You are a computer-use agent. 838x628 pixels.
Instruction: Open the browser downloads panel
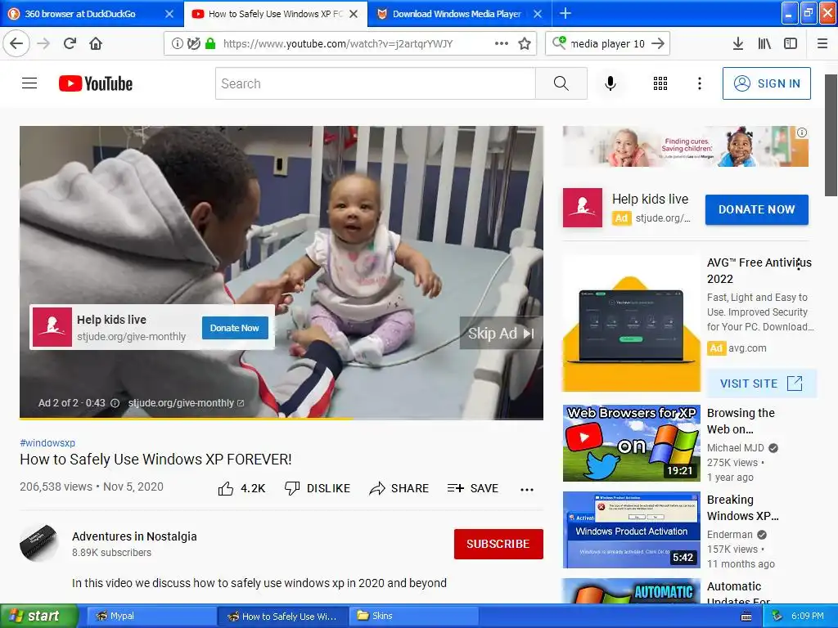(x=738, y=43)
